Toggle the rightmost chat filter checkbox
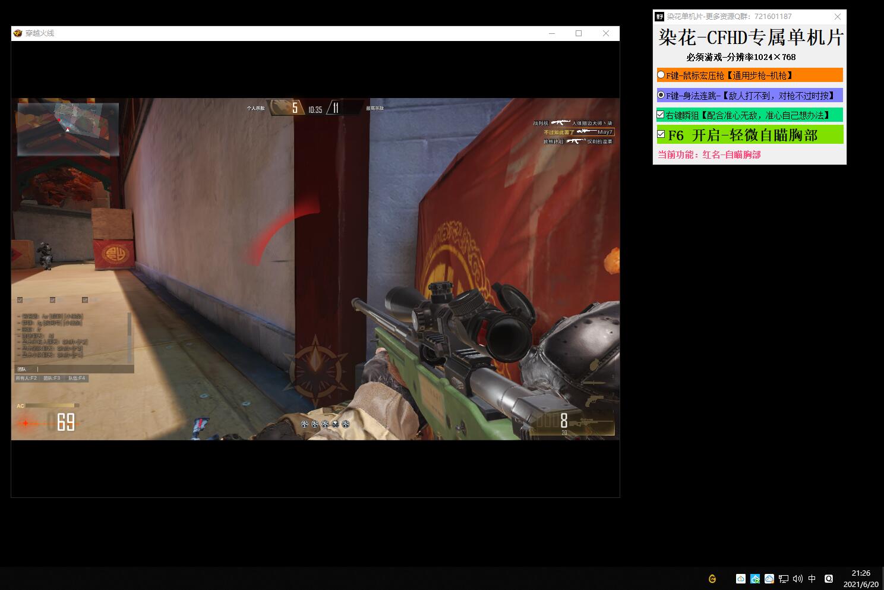This screenshot has height=590, width=884. (85, 300)
